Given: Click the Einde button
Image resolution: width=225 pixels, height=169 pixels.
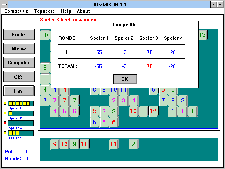Looking at the screenshot, I should pyautogui.click(x=19, y=35).
